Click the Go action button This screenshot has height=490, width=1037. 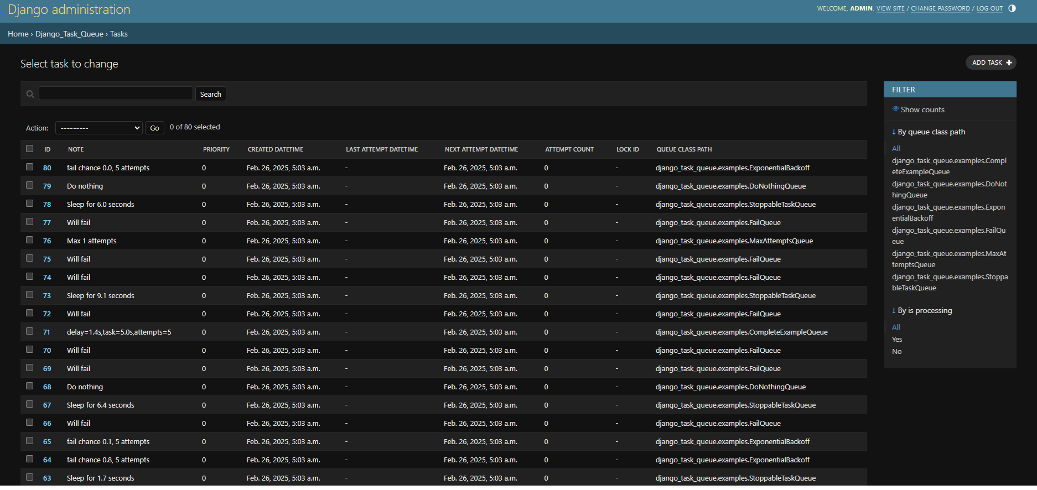(x=154, y=128)
